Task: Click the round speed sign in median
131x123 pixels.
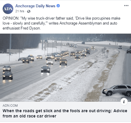Action: coord(107,51)
